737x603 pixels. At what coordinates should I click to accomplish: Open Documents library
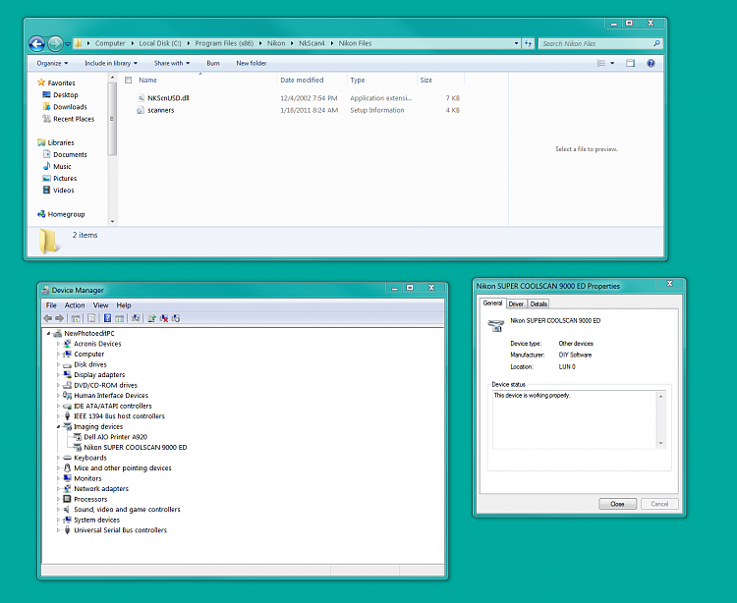click(x=70, y=154)
